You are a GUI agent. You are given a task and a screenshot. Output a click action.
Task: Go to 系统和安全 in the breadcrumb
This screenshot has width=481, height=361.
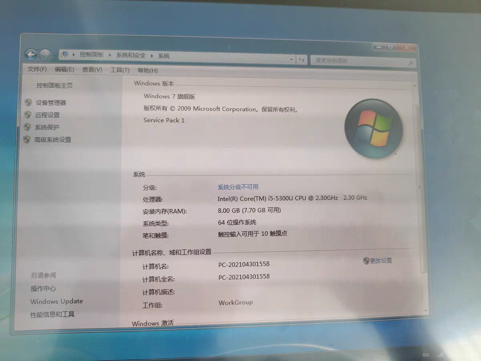[x=131, y=55]
